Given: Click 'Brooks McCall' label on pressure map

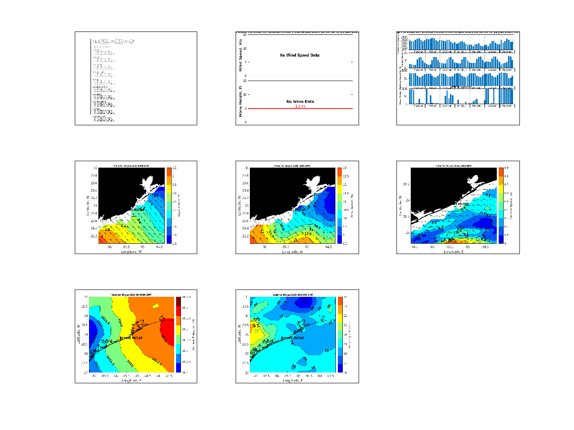Looking at the screenshot, I should pos(131,338).
